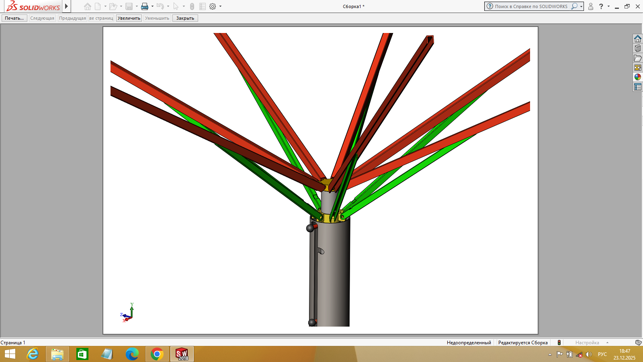The width and height of the screenshot is (643, 362).
Task: Open the search type dropdown arrow
Action: click(581, 6)
